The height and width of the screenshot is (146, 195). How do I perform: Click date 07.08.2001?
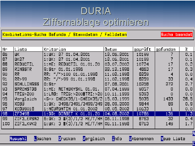[x=117, y=84]
